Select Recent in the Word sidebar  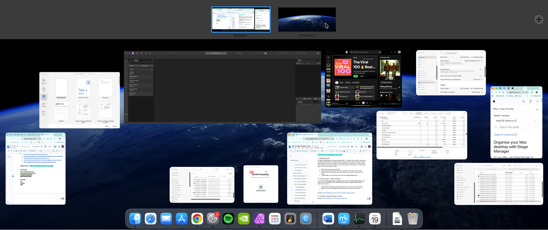click(44, 105)
